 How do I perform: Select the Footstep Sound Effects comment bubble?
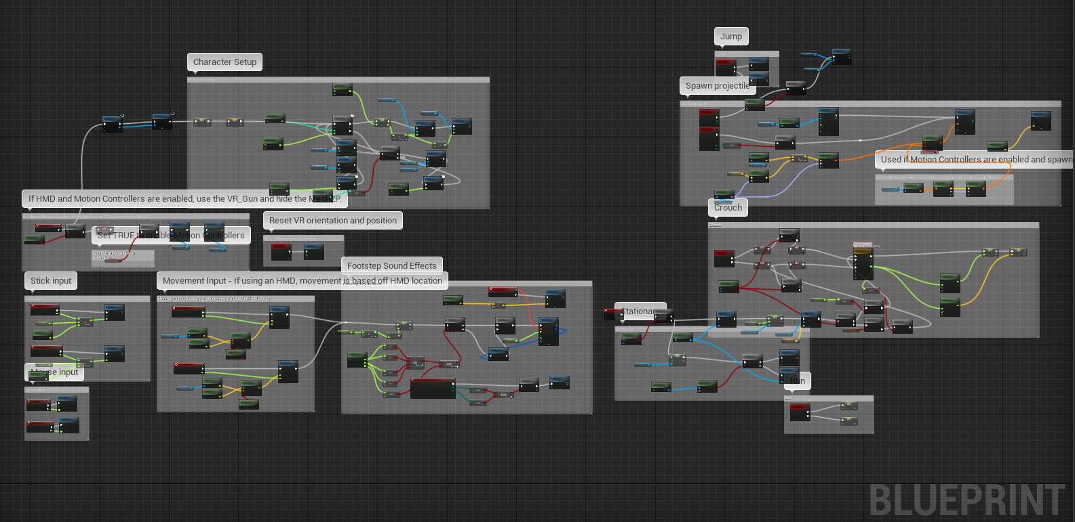click(x=391, y=266)
